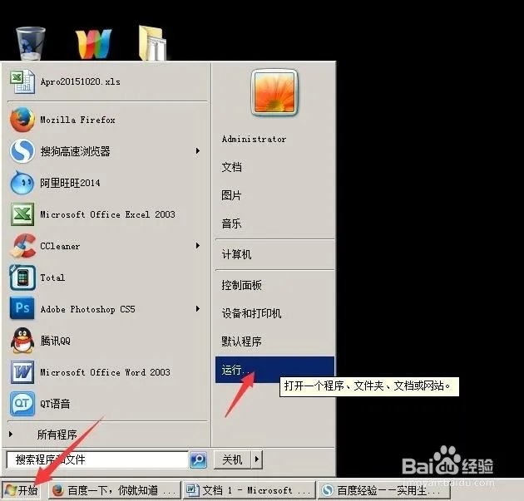Click the CCleaner icon
This screenshot has height=501, width=524.
coord(22,246)
